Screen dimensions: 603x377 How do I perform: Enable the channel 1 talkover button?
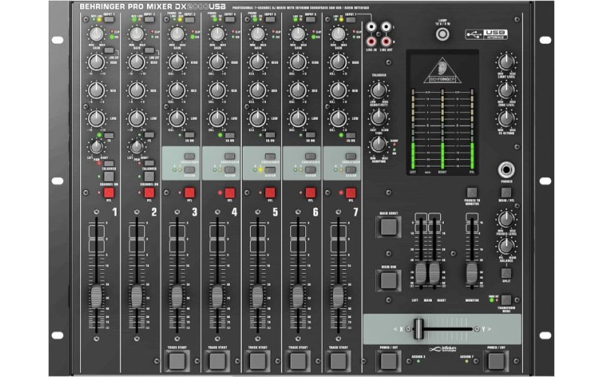click(x=109, y=164)
